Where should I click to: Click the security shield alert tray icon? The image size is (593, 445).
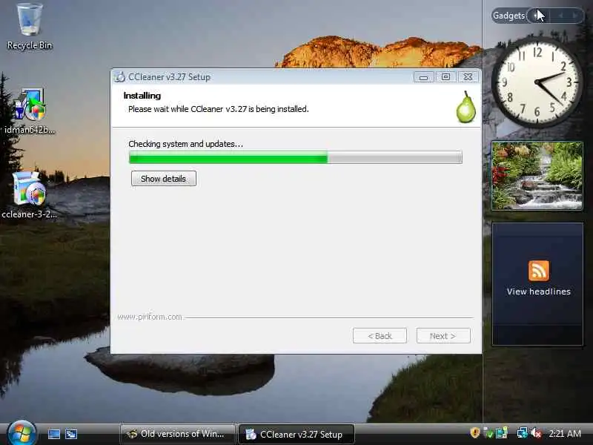point(474,432)
